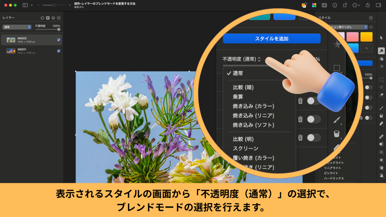Uncheck the IMG01 layer visibility checkbox
386x217 pixels.
[x=59, y=51]
